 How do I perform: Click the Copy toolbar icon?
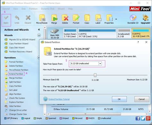[87, 18]
